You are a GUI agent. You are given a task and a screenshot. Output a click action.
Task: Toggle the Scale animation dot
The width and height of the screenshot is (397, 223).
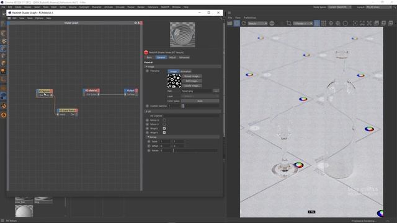coord(149,142)
